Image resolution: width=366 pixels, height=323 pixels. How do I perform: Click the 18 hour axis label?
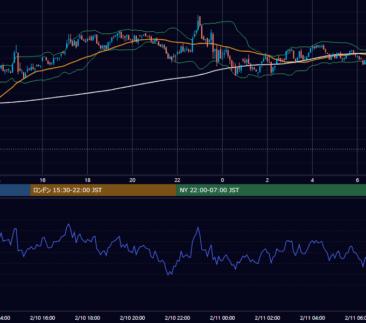pos(88,180)
